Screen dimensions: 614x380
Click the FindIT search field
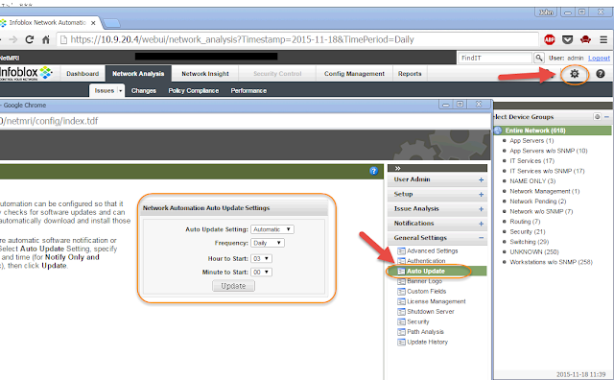tap(495, 58)
